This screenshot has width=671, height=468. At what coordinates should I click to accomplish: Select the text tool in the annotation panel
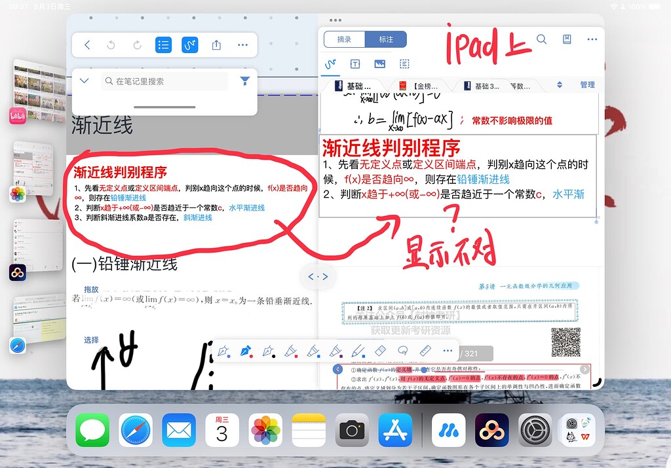[355, 63]
